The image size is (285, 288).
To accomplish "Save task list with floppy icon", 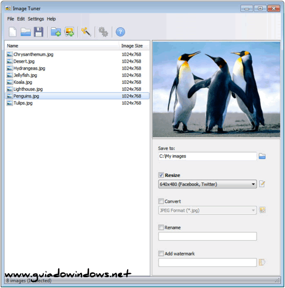I will pyautogui.click(x=39, y=32).
